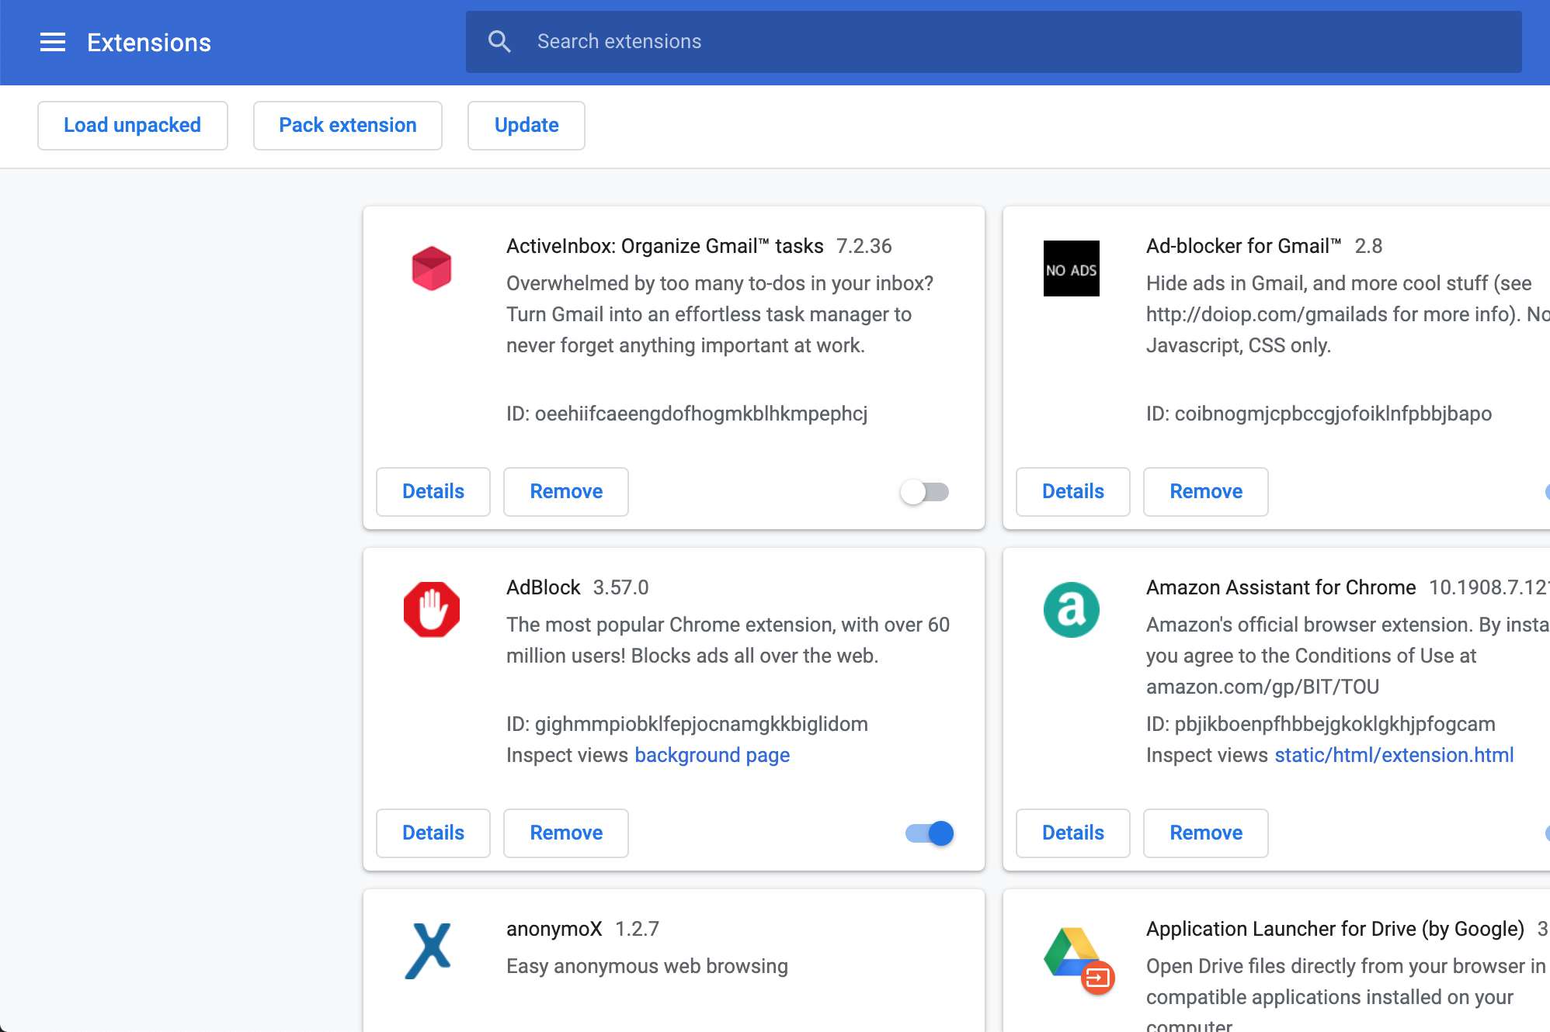The height and width of the screenshot is (1032, 1550).
Task: Click AdBlock ID gighmmpiobklfepjocnamgkkbiglidom
Action: pos(687,725)
